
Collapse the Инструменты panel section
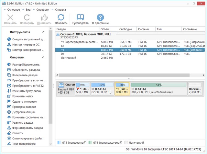(x=43, y=32)
